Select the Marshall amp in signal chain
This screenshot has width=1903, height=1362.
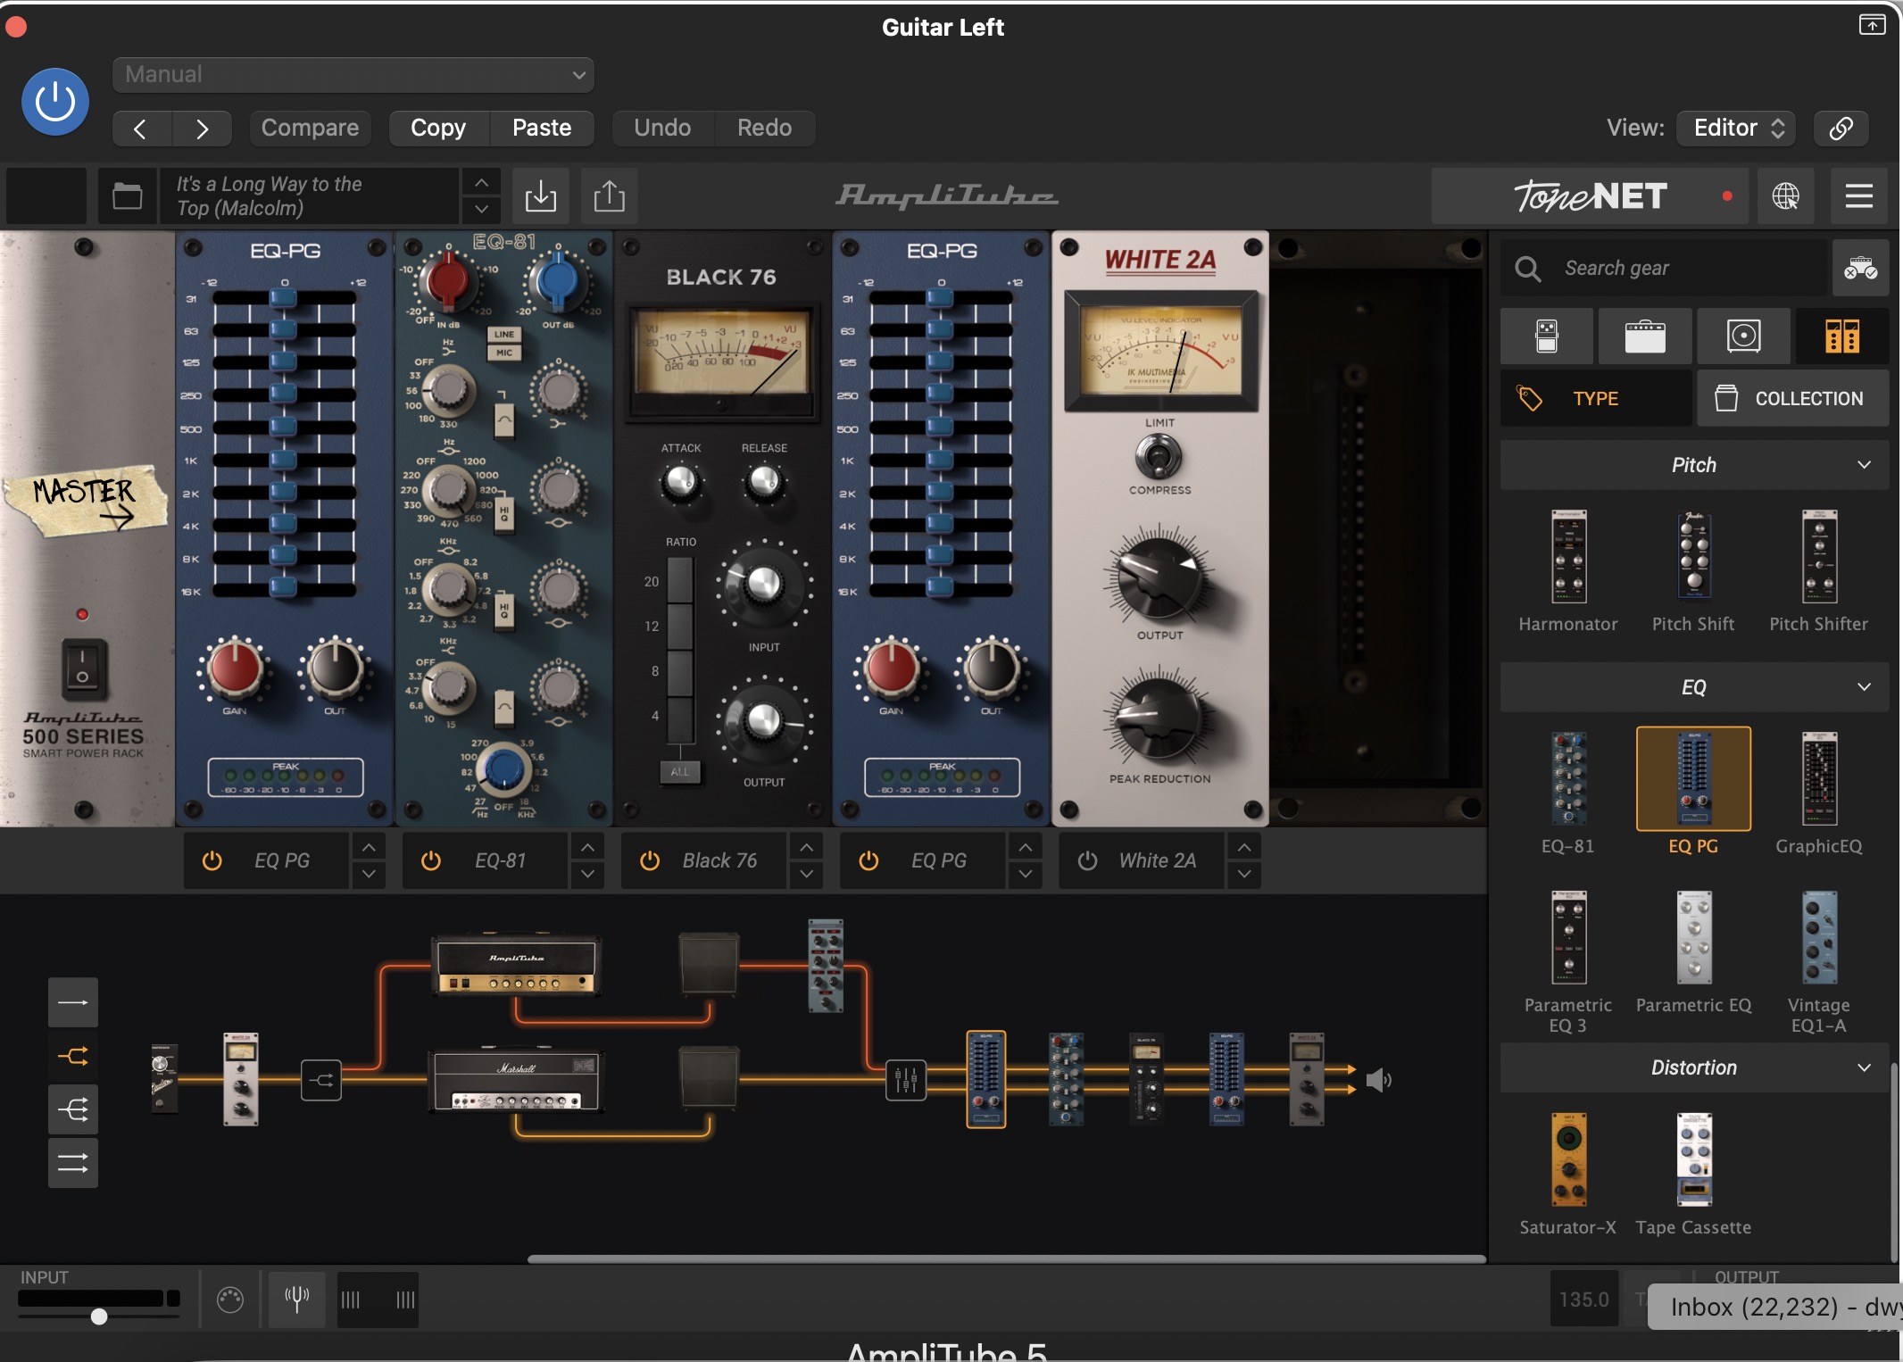(518, 1081)
